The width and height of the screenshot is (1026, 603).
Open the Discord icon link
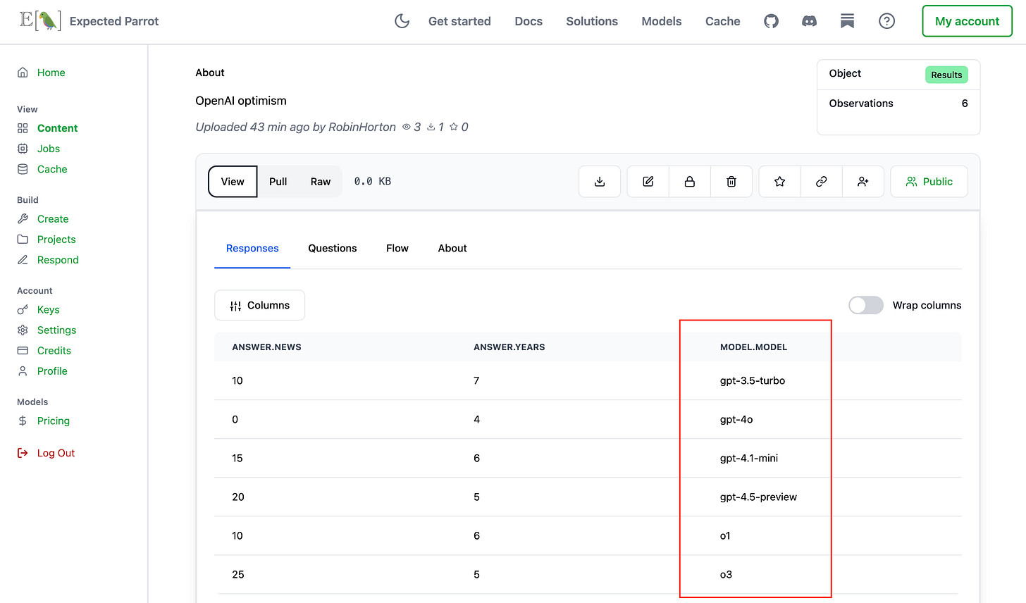(x=810, y=21)
